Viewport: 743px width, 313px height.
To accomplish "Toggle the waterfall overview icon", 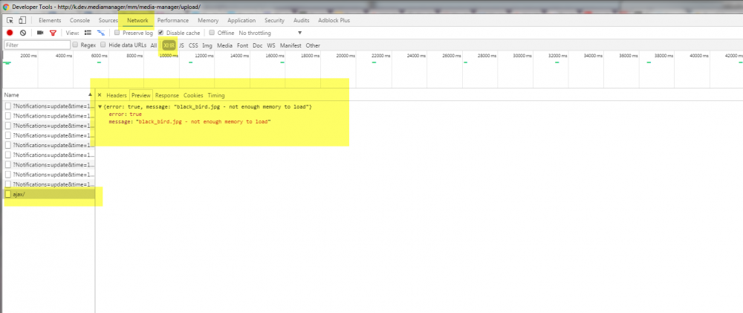I will pyautogui.click(x=101, y=33).
